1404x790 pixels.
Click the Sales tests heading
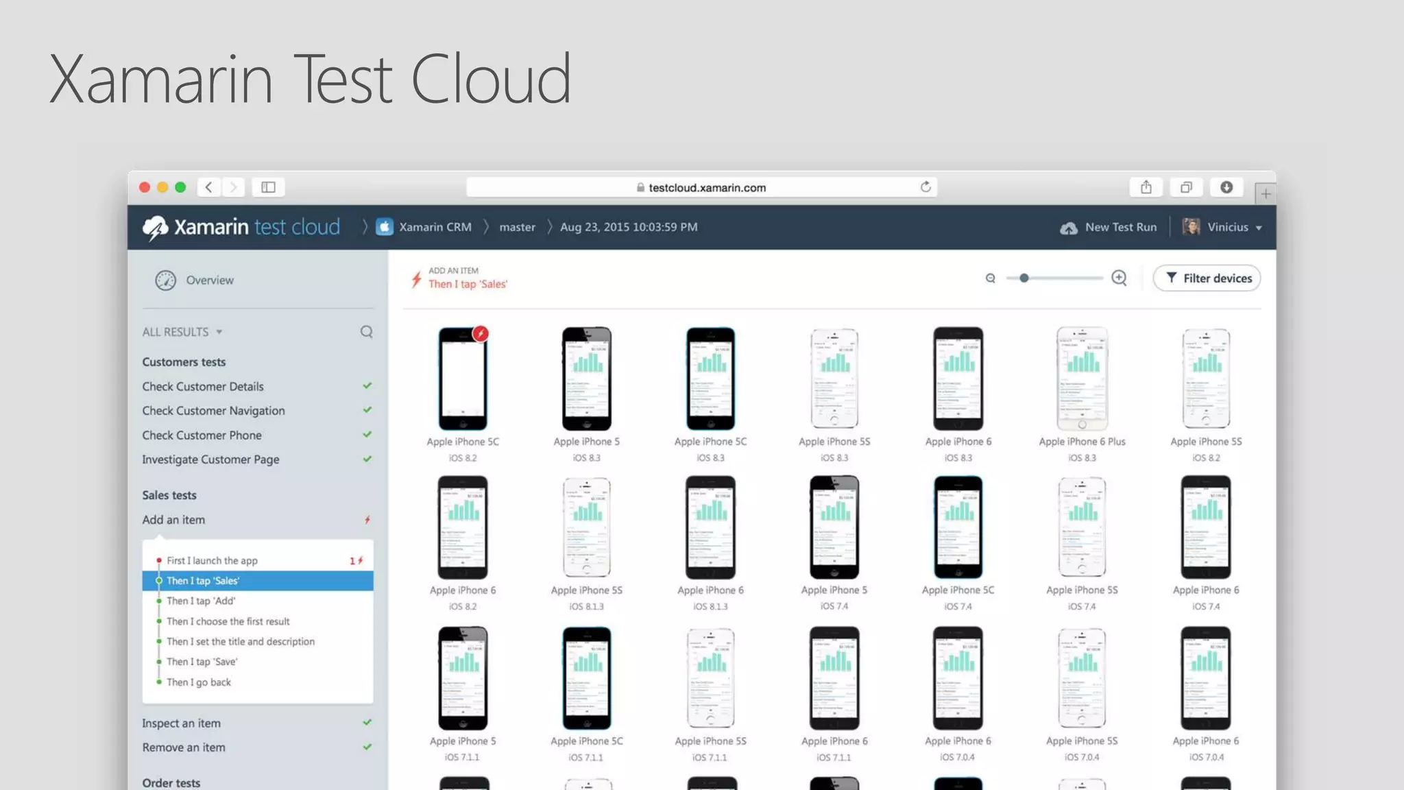[x=169, y=495]
